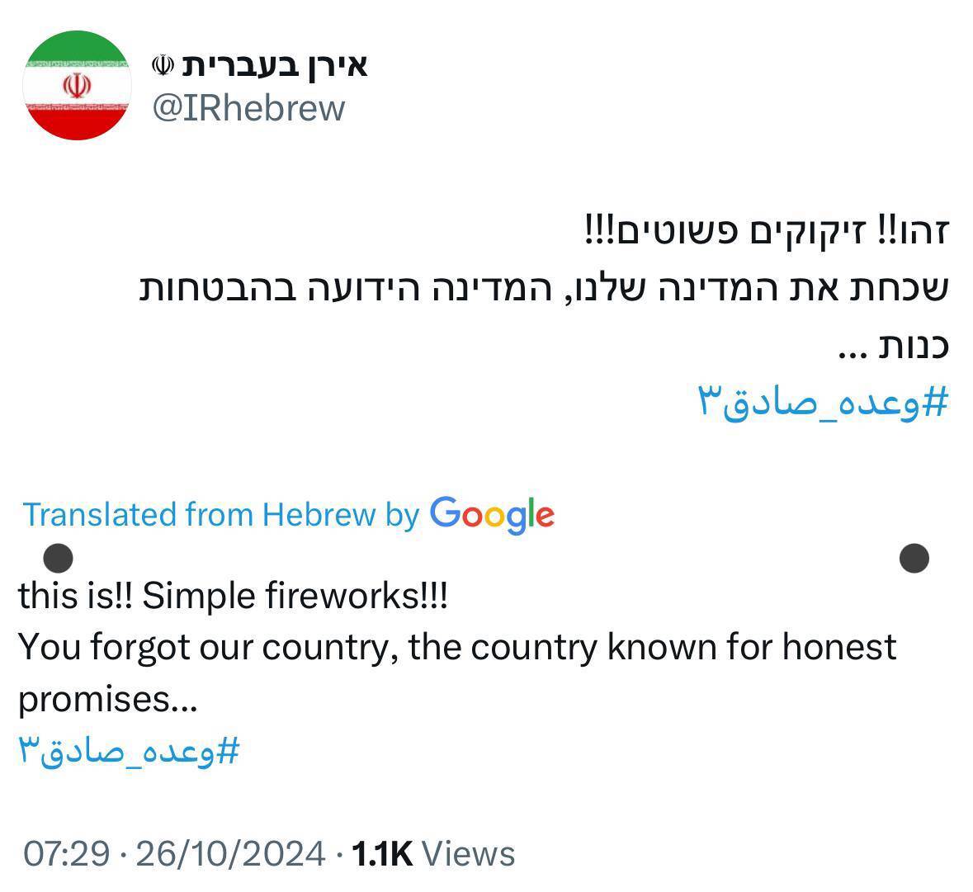The width and height of the screenshot is (973, 892).
Task: Click the word "honest" in the translation
Action: coord(838,647)
